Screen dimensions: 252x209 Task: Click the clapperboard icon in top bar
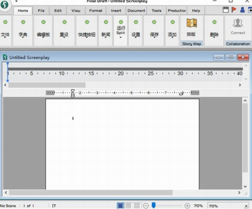226,10
